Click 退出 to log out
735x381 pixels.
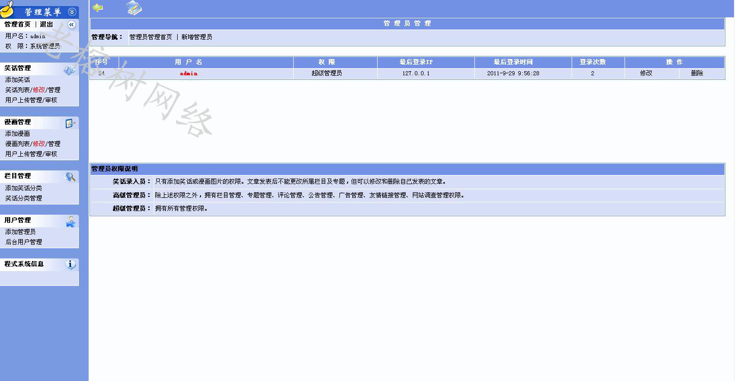[x=46, y=24]
